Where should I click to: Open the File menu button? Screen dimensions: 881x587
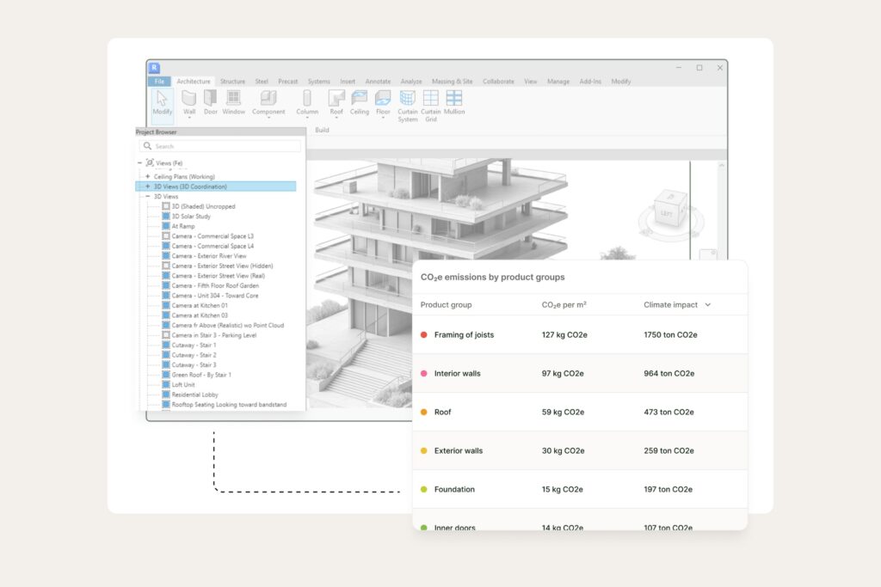point(159,82)
